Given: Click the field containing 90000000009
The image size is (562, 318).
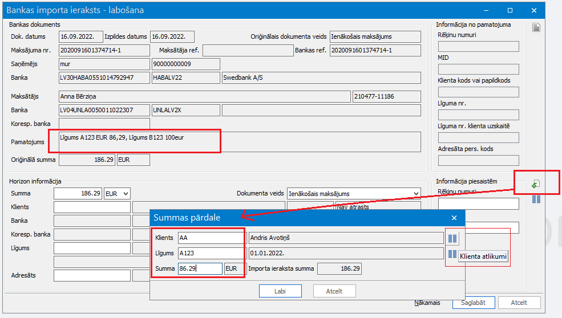Looking at the screenshot, I should (x=185, y=64).
